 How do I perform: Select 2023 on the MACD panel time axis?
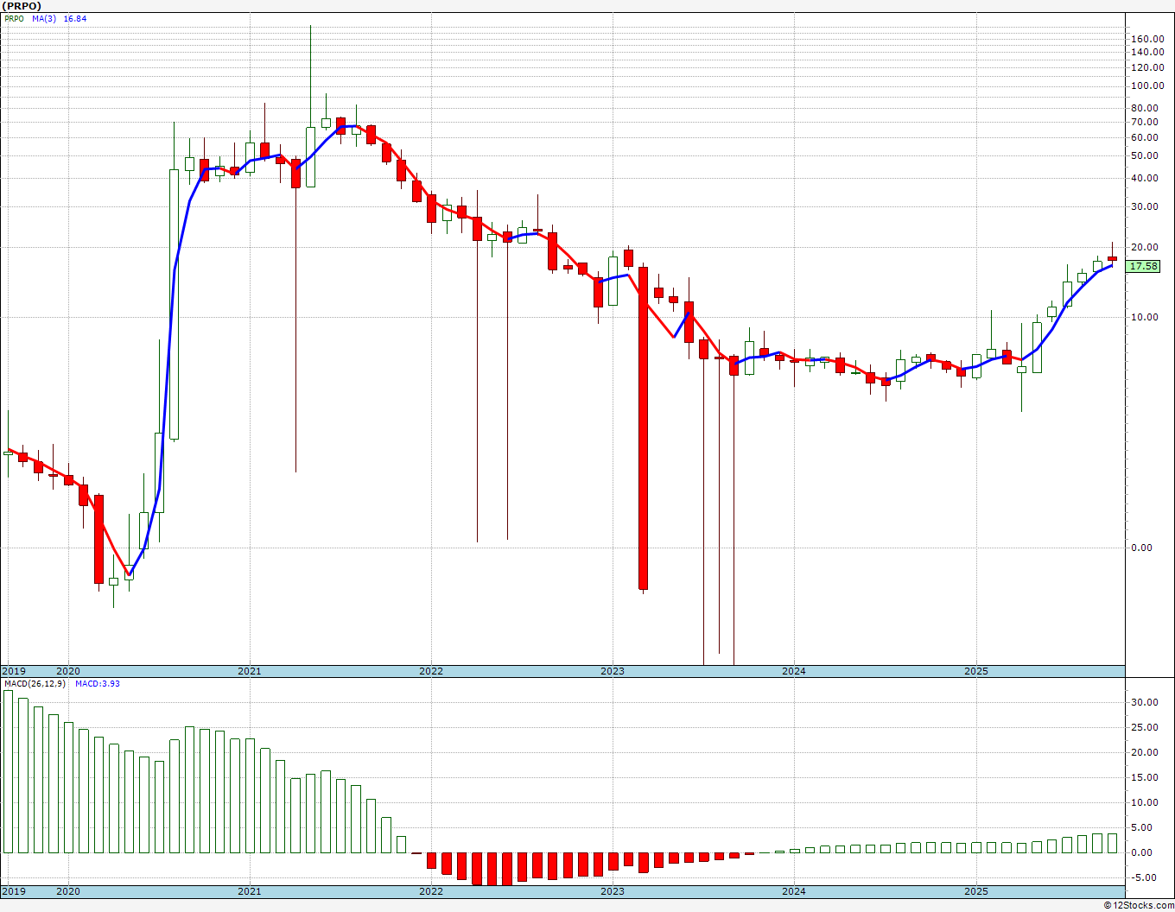(x=613, y=891)
